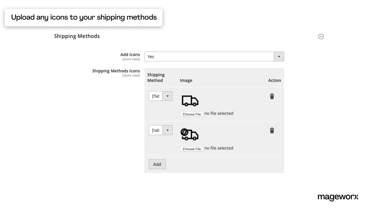Select the Image column header
The image size is (382, 216).
(186, 80)
